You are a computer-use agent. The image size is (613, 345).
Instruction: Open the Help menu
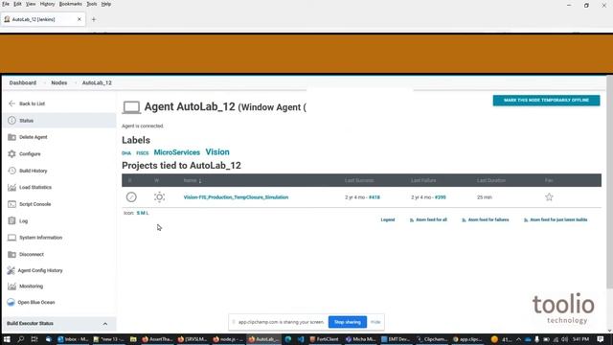tap(106, 4)
